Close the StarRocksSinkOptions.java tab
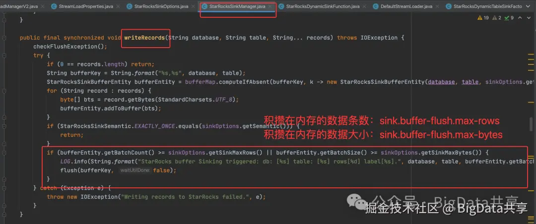The height and width of the screenshot is (224, 536). click(193, 6)
